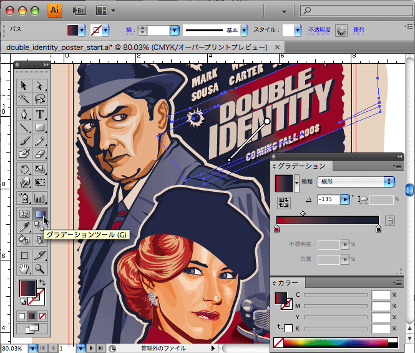Select the Blob Brush tool
The height and width of the screenshot is (353, 415).
pos(24,154)
